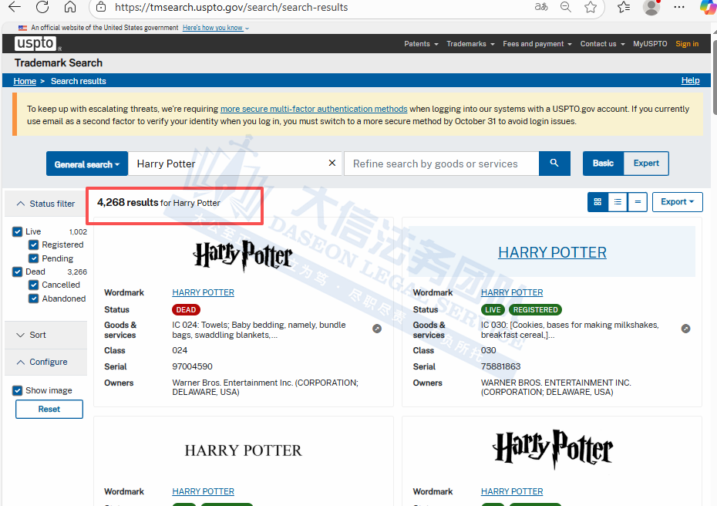Open the Export dropdown
Viewport: 717px width, 506px height.
tap(677, 202)
